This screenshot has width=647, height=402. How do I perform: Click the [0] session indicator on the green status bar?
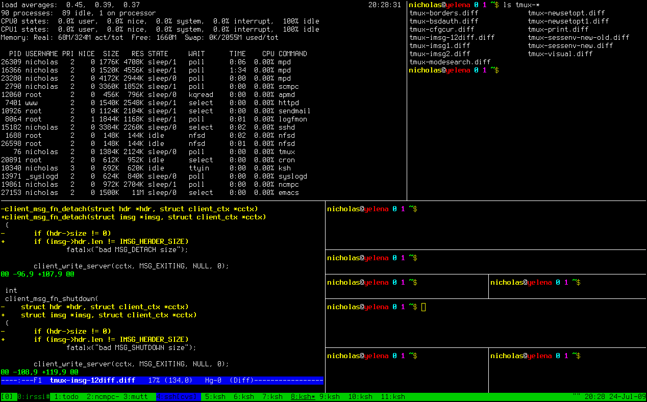click(6, 395)
